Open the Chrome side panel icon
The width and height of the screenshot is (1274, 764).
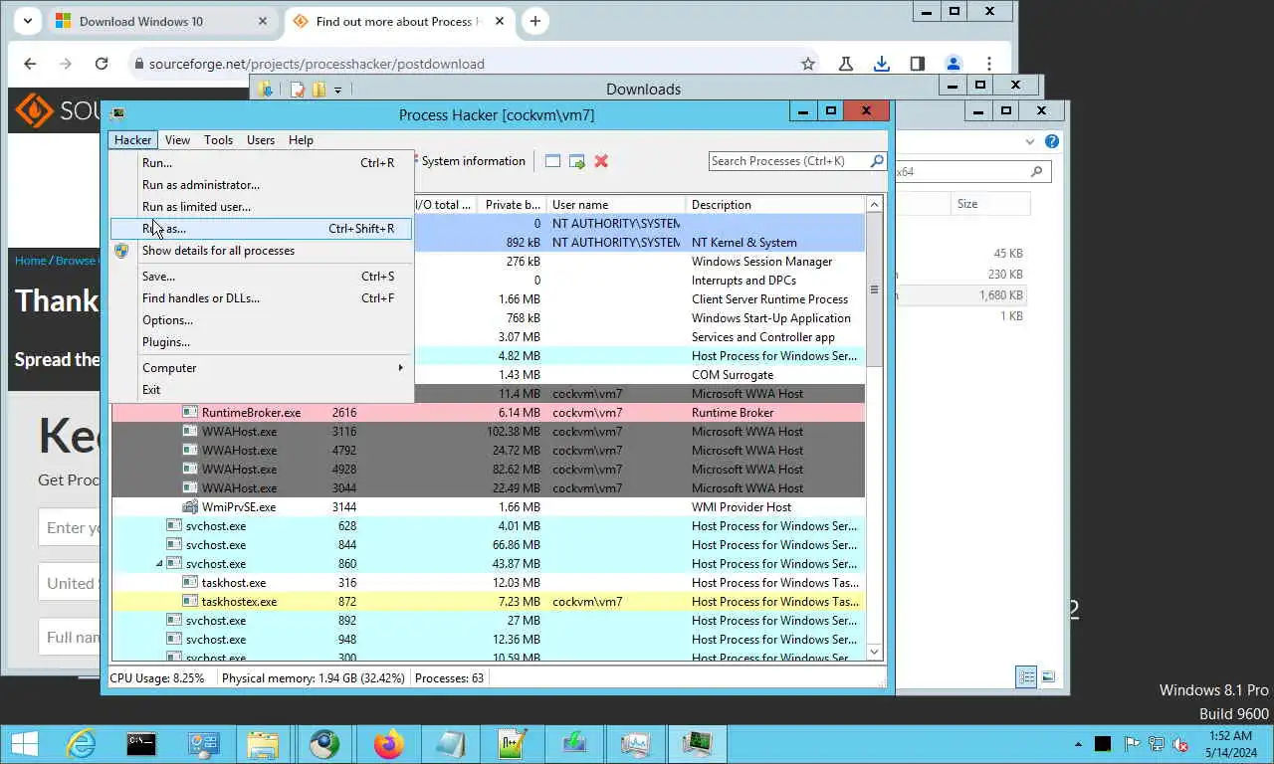[917, 64]
